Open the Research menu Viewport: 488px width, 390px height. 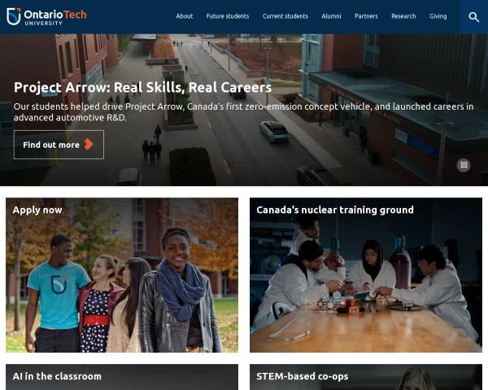(403, 16)
